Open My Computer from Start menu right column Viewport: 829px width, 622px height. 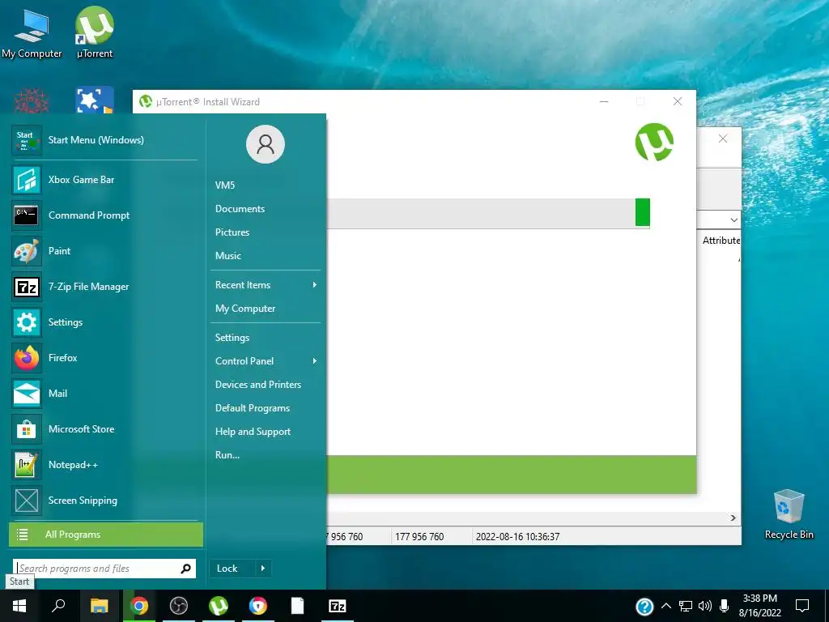(245, 309)
